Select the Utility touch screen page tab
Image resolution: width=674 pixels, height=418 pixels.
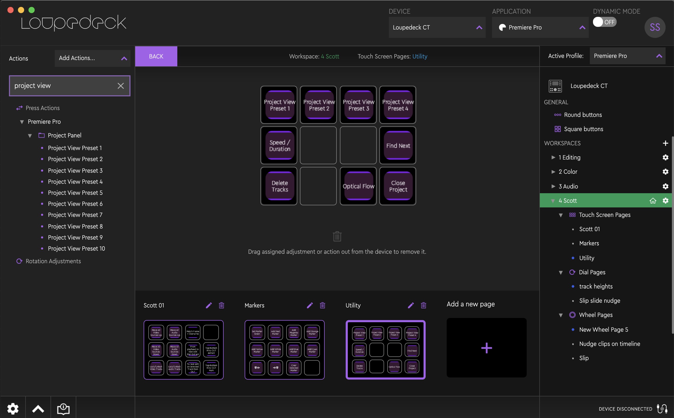click(353, 305)
